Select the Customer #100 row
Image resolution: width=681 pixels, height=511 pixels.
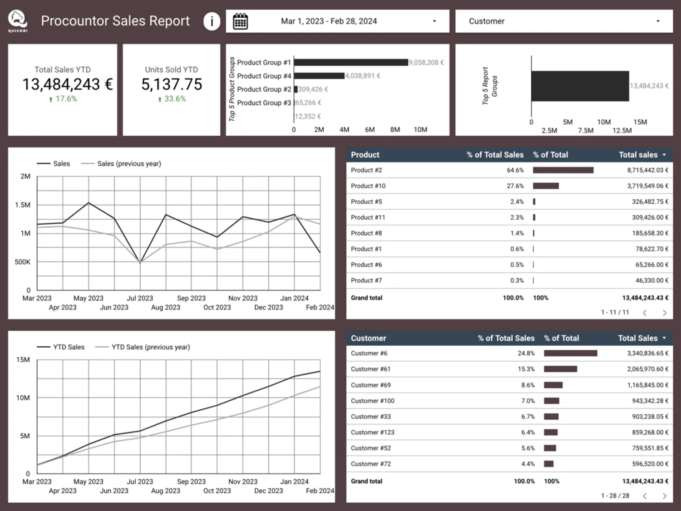[509, 401]
